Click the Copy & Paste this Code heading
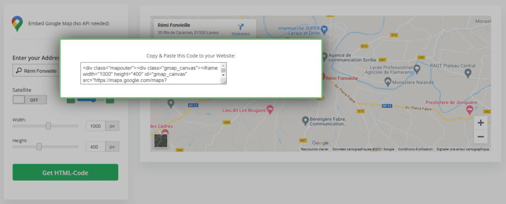506x204 pixels. click(191, 56)
